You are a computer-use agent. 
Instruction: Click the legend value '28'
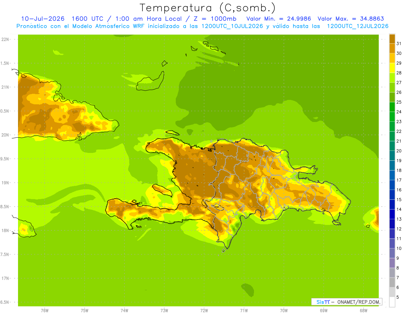(399, 73)
